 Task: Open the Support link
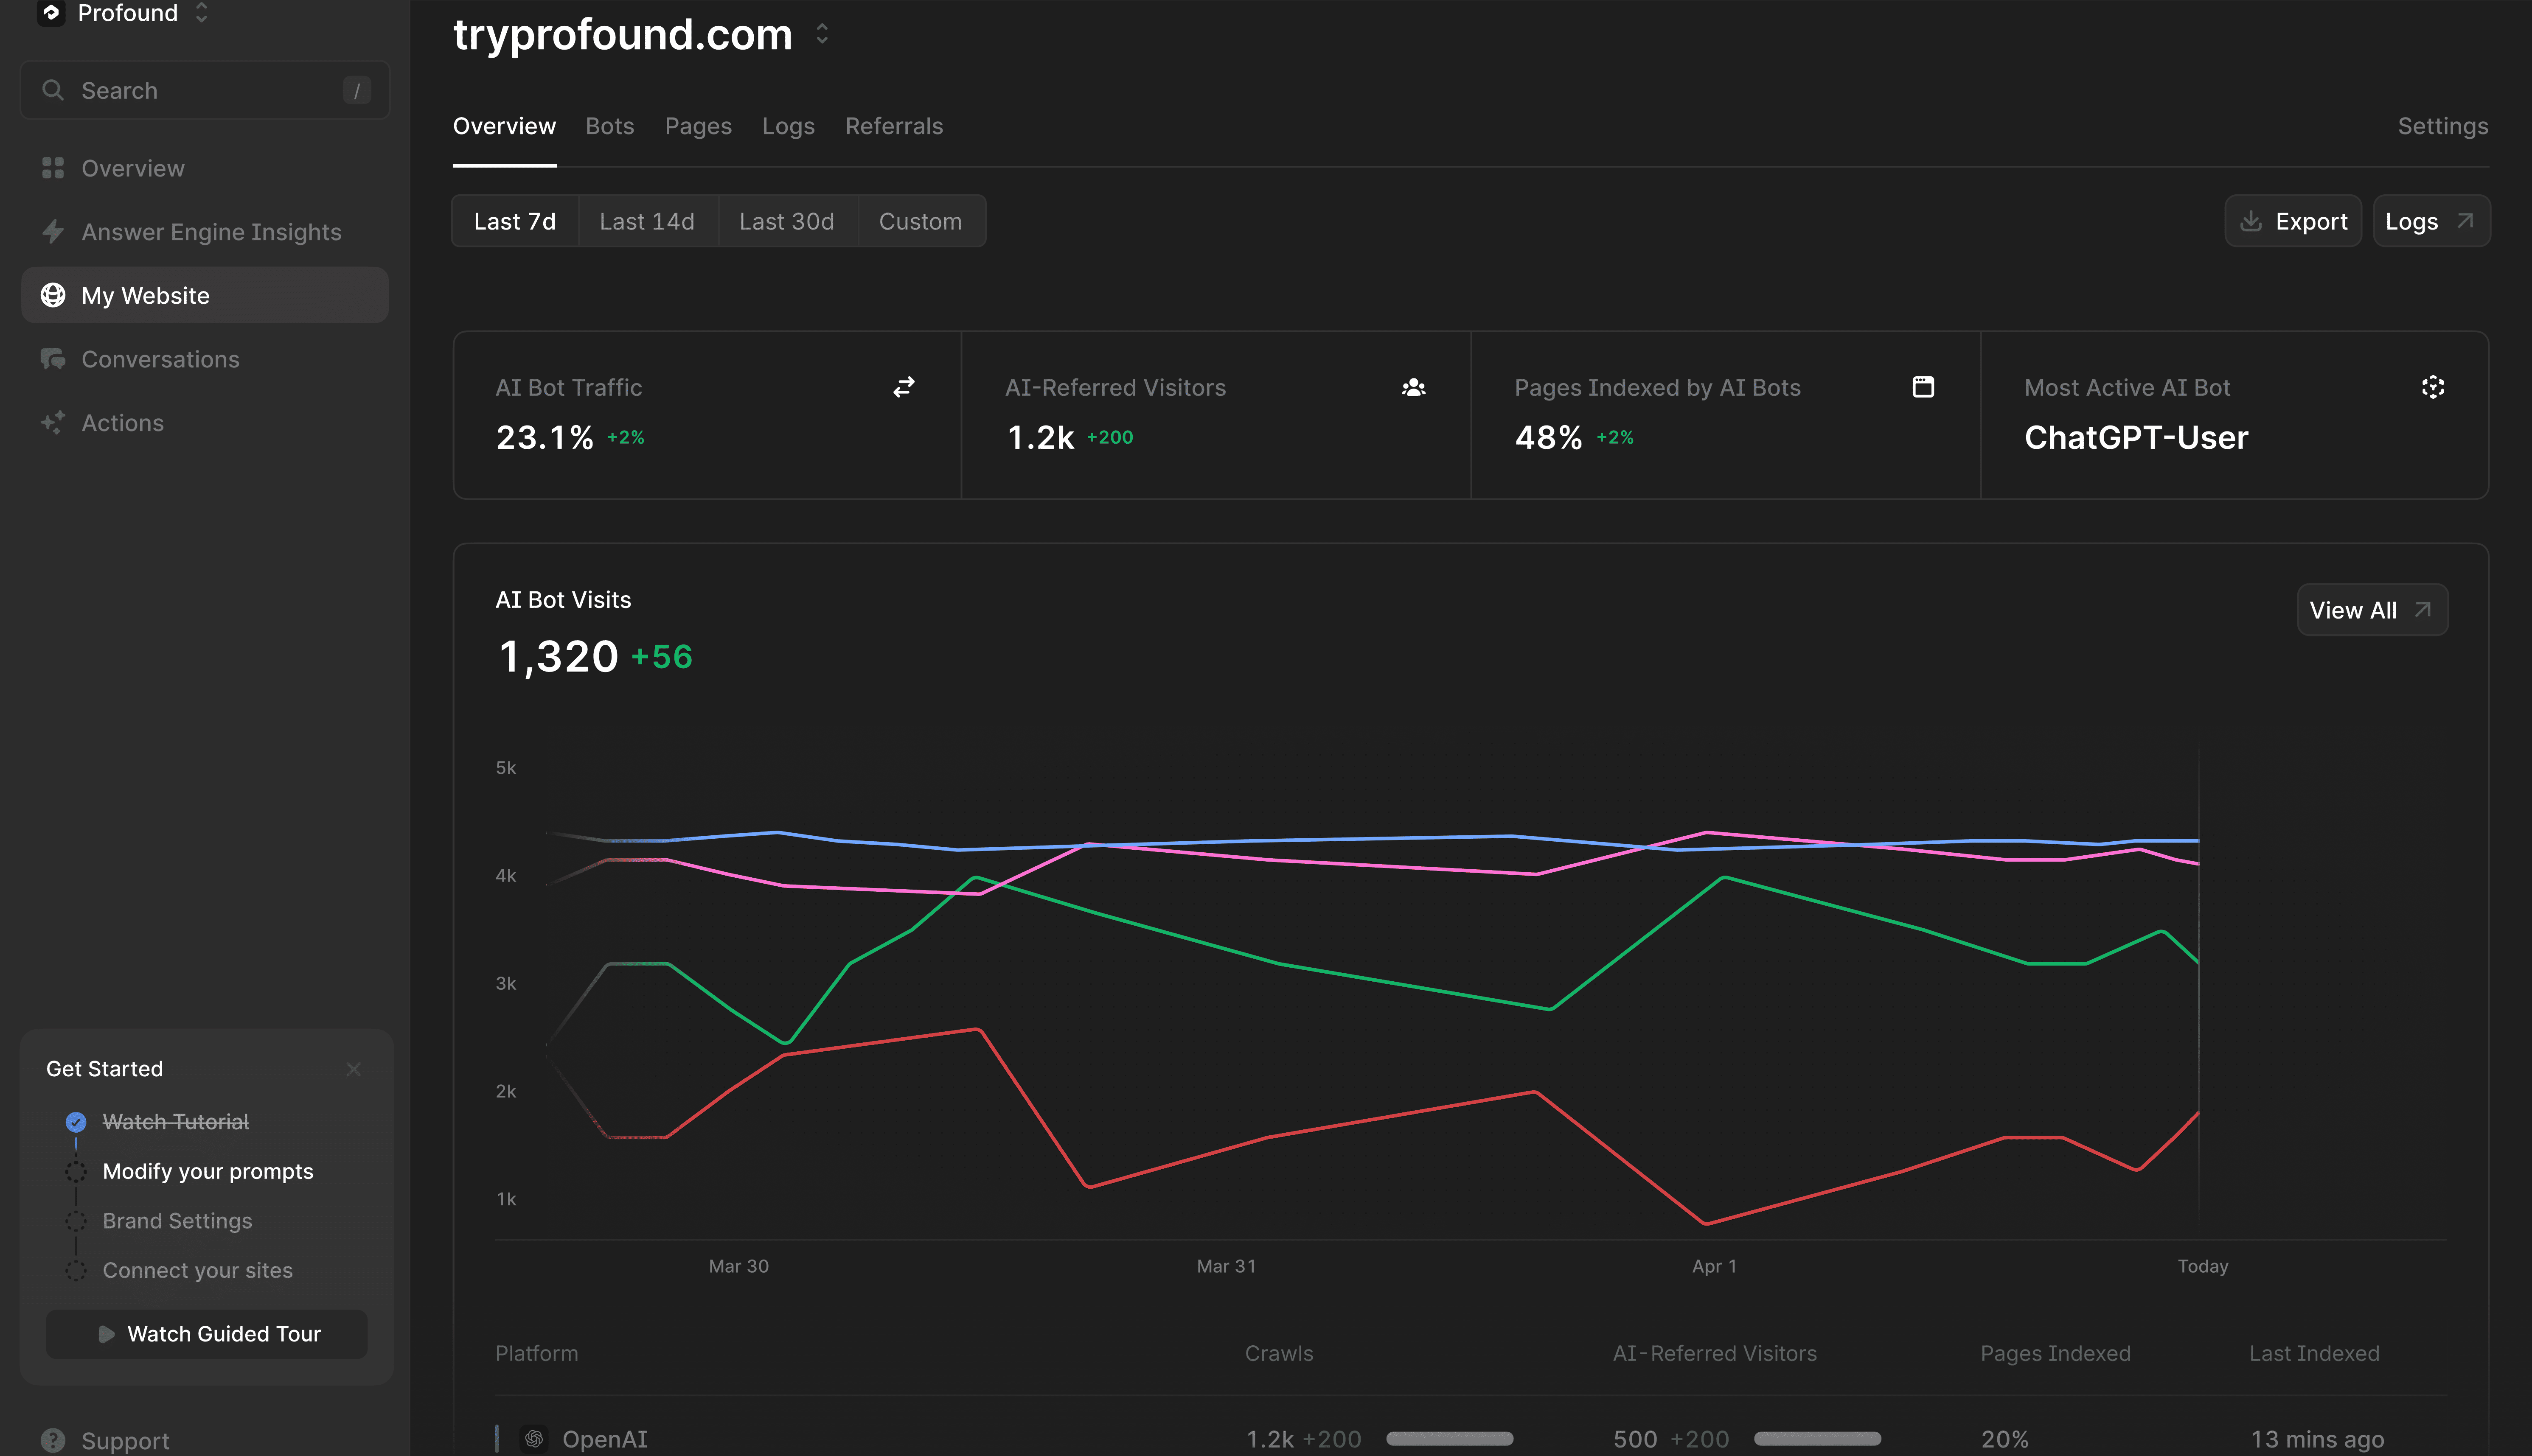pyautogui.click(x=125, y=1441)
